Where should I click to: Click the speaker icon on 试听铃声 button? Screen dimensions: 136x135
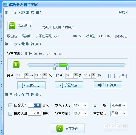pos(100,85)
